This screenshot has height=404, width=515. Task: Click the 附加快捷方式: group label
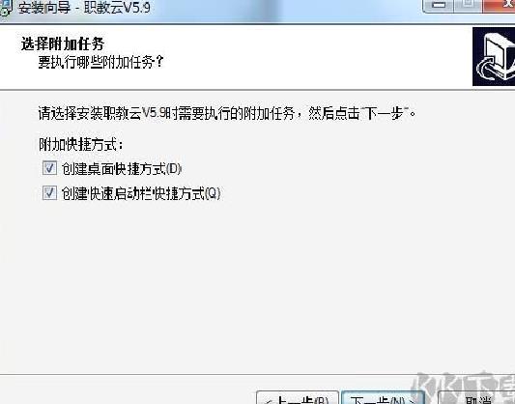81,145
